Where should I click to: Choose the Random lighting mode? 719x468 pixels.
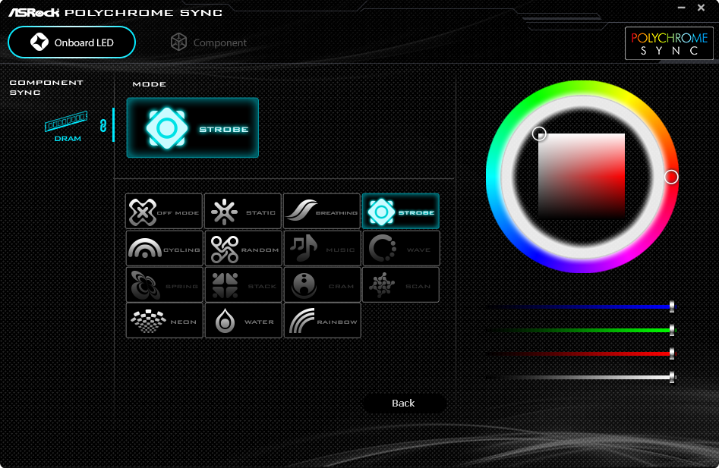click(243, 248)
